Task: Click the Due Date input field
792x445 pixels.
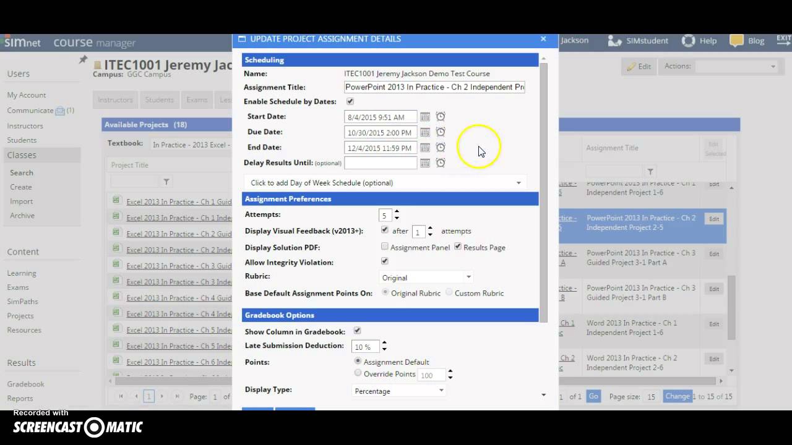Action: pyautogui.click(x=381, y=132)
